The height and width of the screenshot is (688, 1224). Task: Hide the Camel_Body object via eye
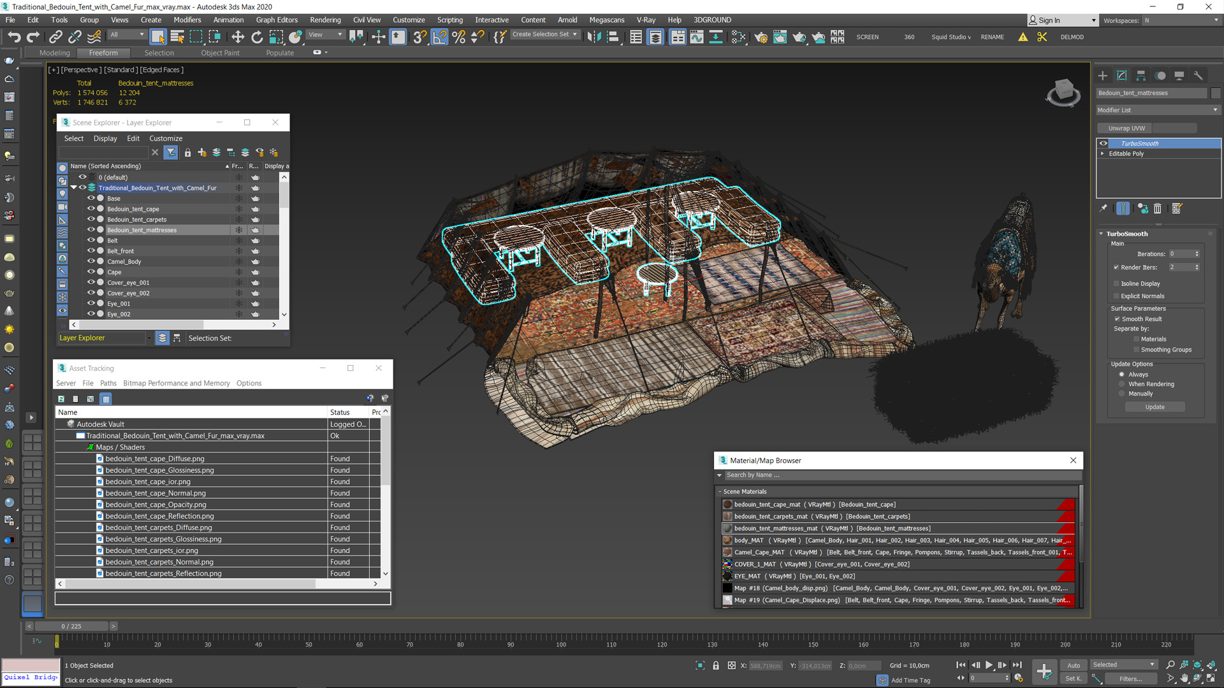click(91, 261)
